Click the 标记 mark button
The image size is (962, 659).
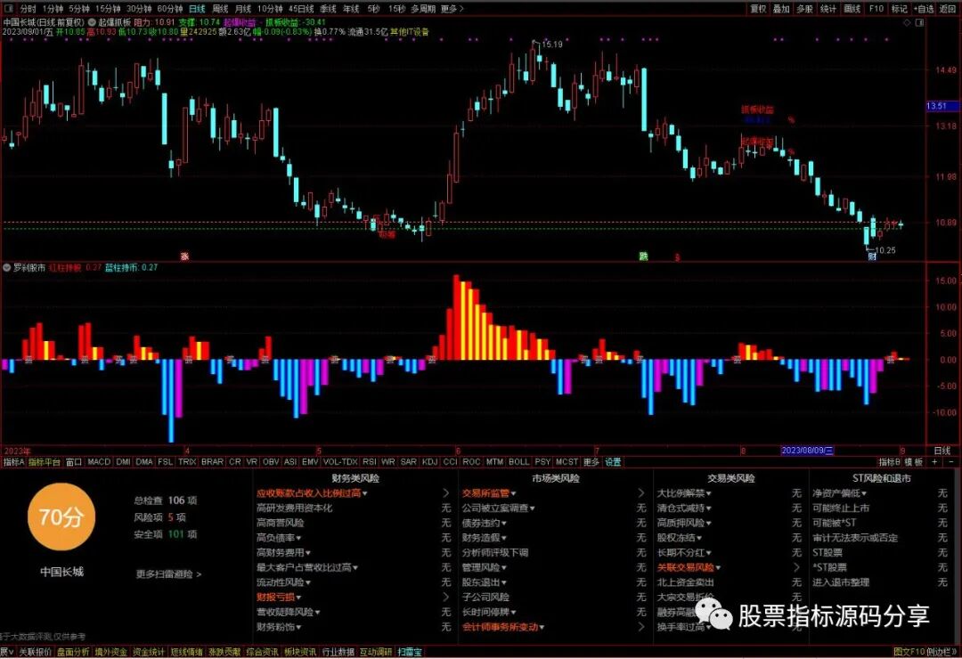(x=899, y=9)
